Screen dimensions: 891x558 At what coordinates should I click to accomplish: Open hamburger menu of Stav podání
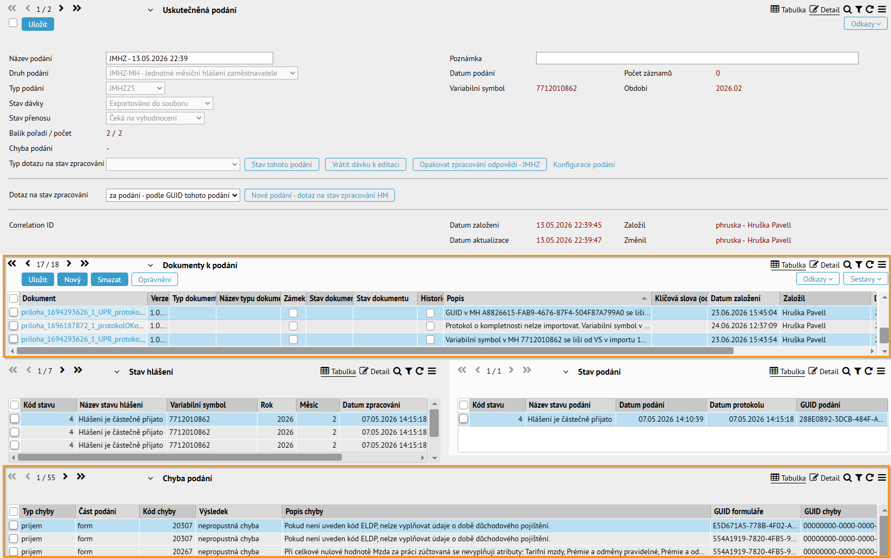point(881,371)
